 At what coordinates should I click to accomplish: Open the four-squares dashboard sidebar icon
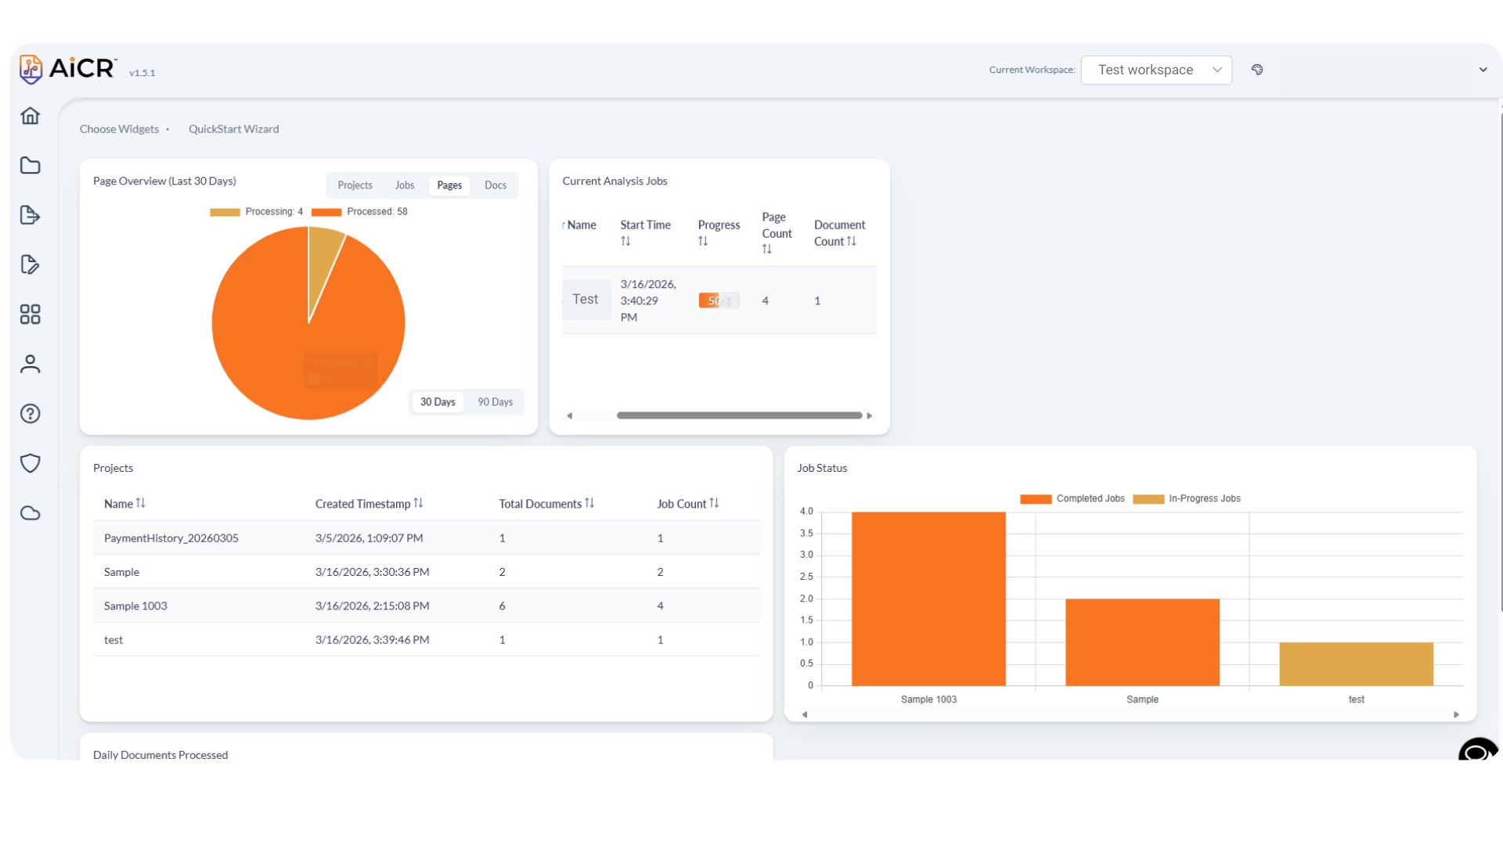tap(30, 315)
